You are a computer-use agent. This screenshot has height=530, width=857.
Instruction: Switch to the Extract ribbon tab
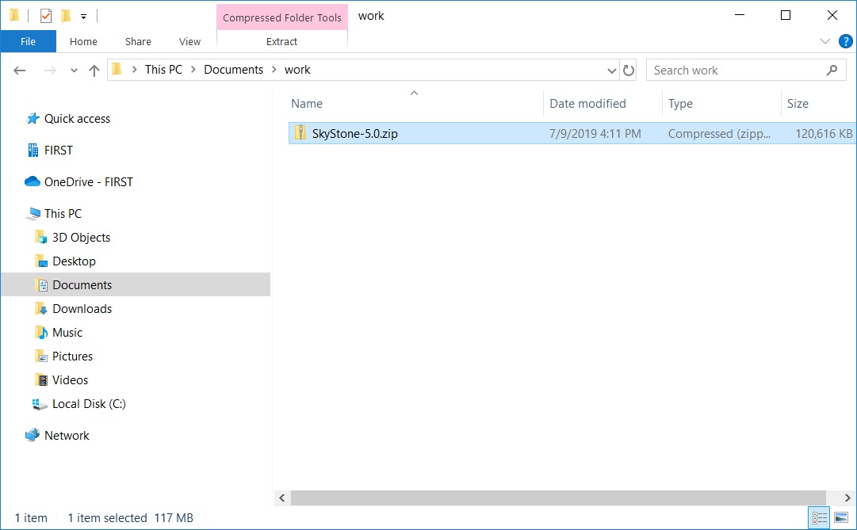(x=281, y=41)
